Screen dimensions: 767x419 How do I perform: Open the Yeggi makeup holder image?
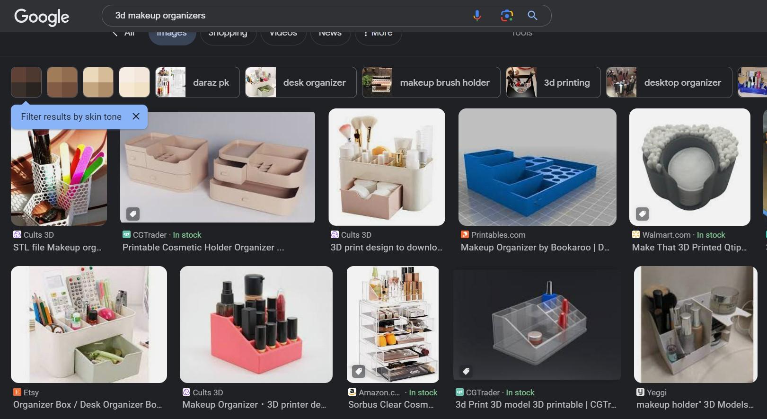pos(696,324)
